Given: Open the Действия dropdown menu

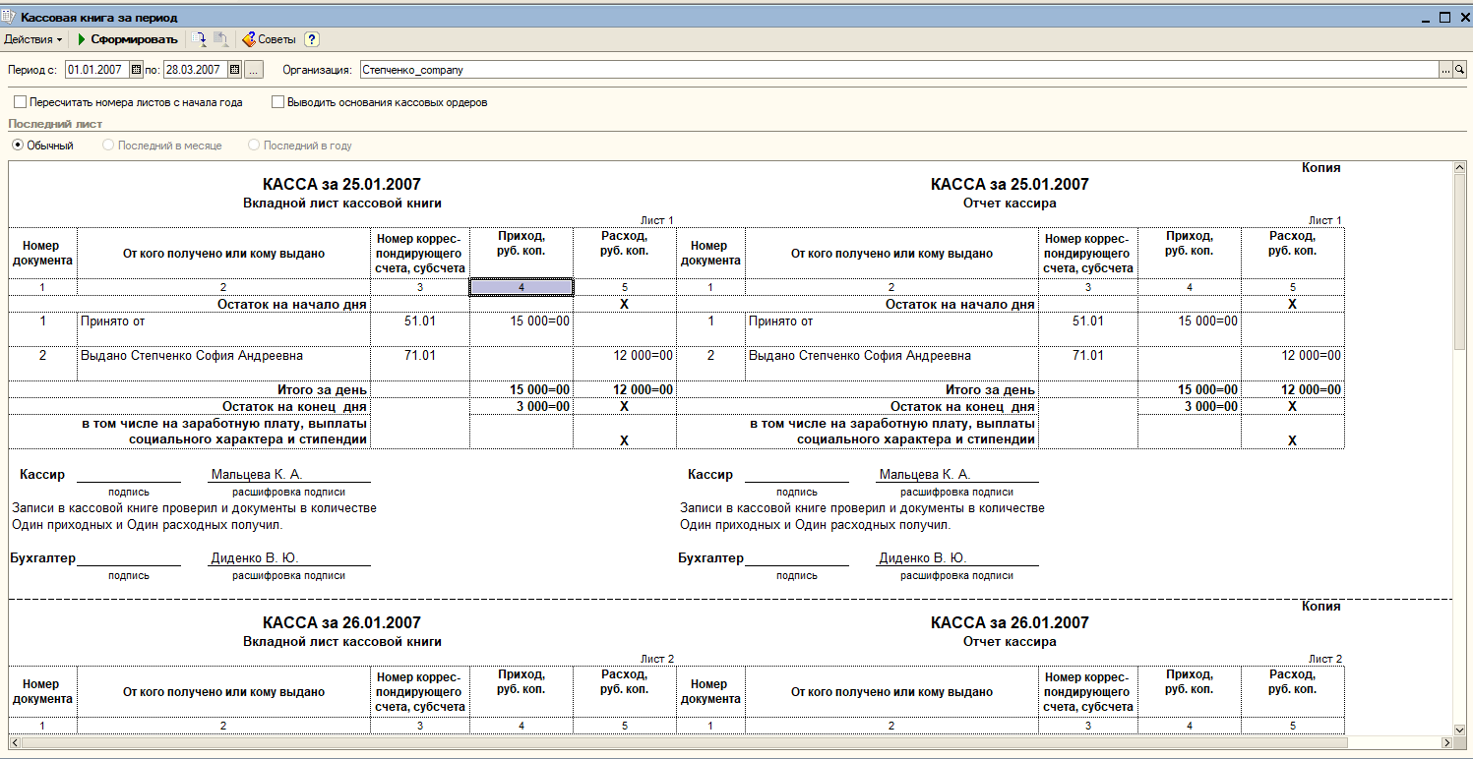Looking at the screenshot, I should point(32,39).
